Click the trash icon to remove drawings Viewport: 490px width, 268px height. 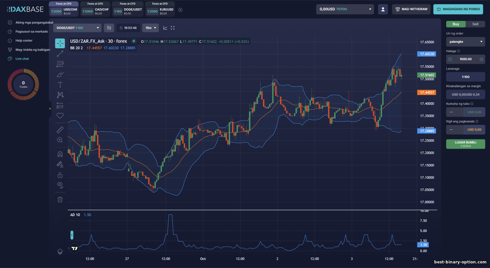(x=60, y=199)
